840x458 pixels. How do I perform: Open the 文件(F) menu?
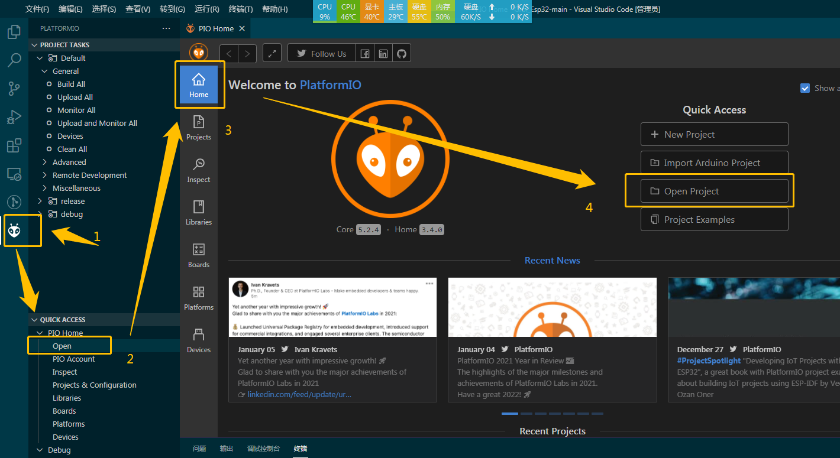click(37, 9)
